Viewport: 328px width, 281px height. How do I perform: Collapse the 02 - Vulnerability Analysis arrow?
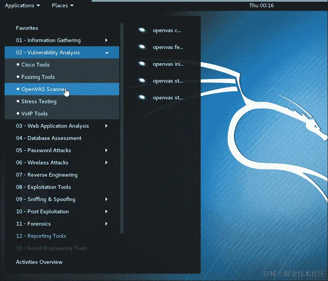pos(107,53)
